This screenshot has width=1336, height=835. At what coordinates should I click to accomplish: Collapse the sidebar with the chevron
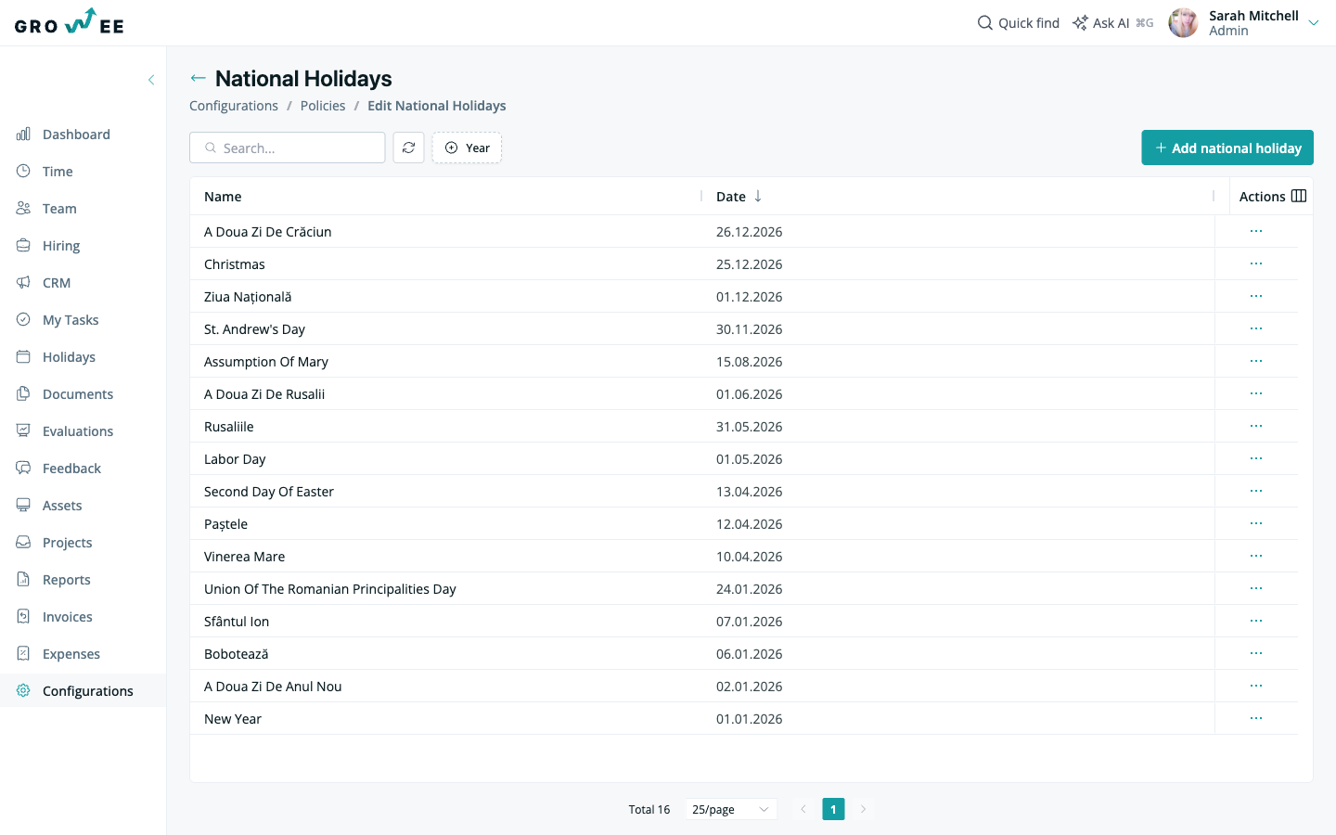[151, 80]
